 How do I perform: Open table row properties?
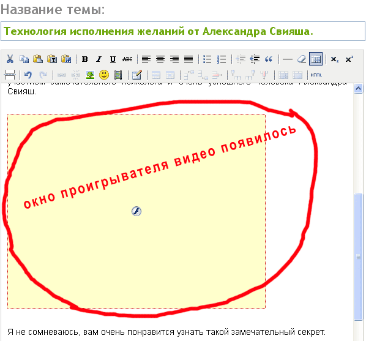coord(156,75)
